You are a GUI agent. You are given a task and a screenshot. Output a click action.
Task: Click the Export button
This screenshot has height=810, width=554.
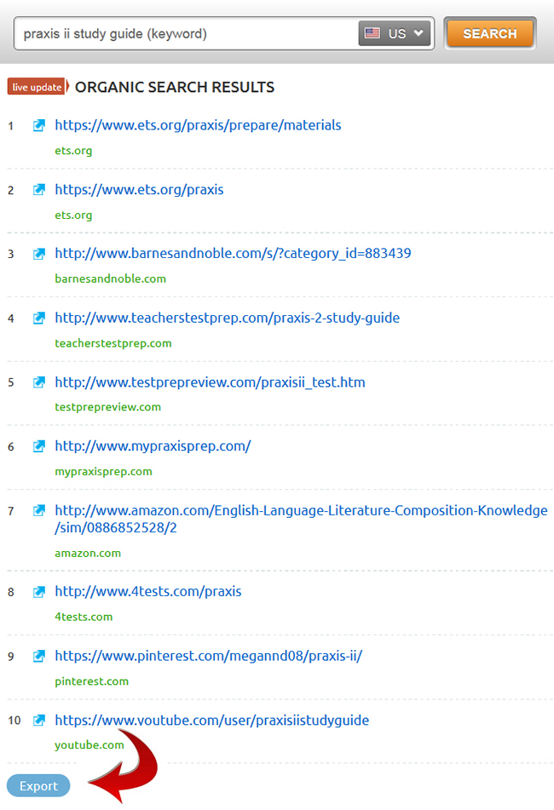pos(38,785)
